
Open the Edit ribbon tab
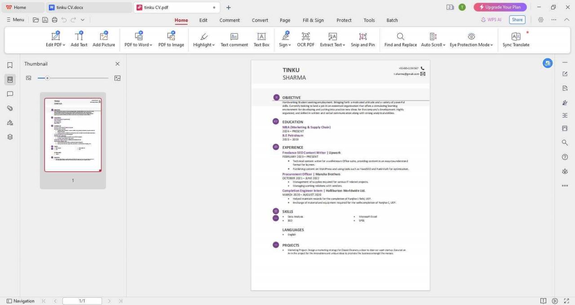203,20
